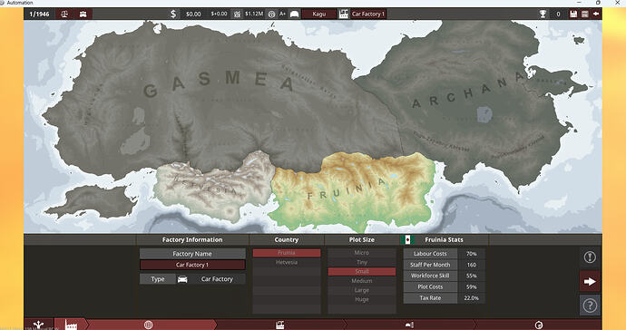The image size is (626, 330).
Task: Click the Hetvesia region on the map
Action: [216, 188]
